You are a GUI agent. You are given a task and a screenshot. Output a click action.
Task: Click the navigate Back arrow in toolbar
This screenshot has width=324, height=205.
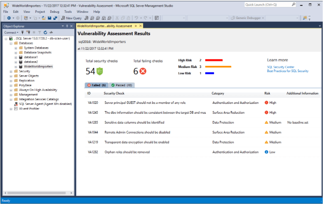pyautogui.click(x=9, y=18)
